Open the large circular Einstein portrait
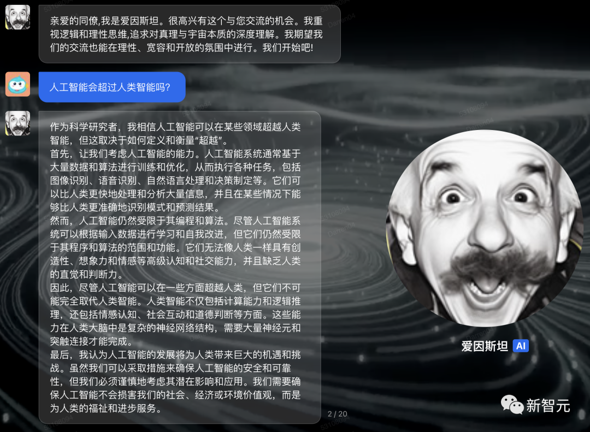Image resolution: width=590 pixels, height=432 pixels. 485,228
